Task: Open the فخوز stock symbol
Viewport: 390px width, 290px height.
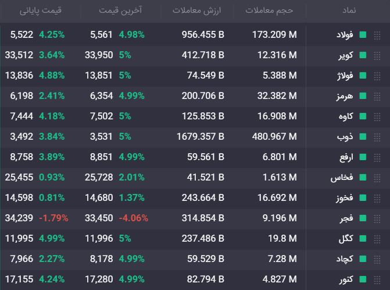Action: [x=345, y=198]
